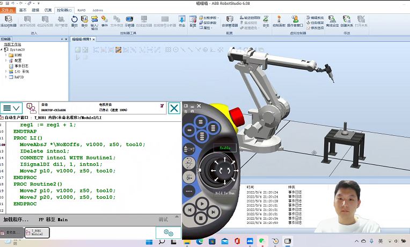The height and width of the screenshot is (247, 410).
Task: Click Edit System (编辑系统)
Action: 315,18
